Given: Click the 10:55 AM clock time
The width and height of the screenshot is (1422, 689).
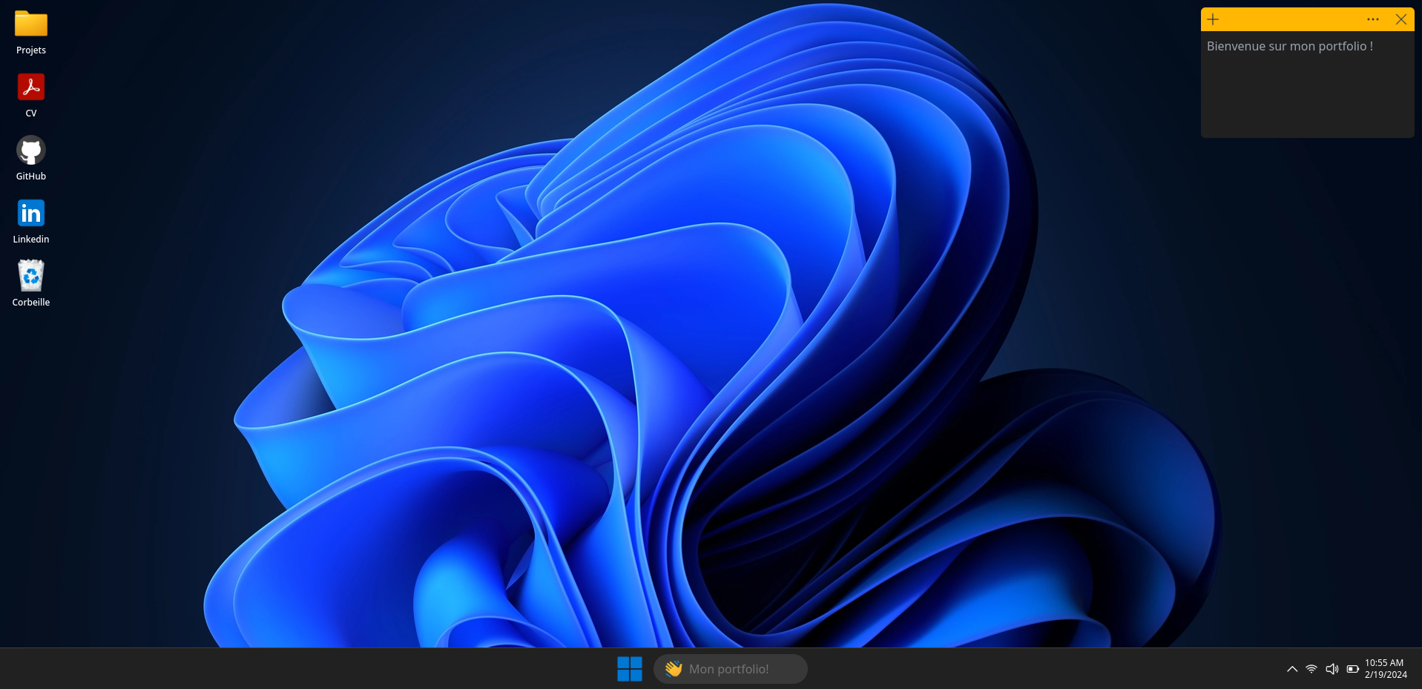Looking at the screenshot, I should click(1384, 663).
